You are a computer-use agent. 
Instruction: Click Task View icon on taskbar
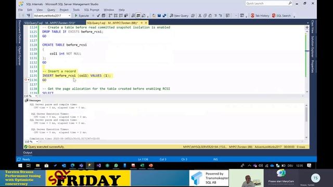point(29,166)
